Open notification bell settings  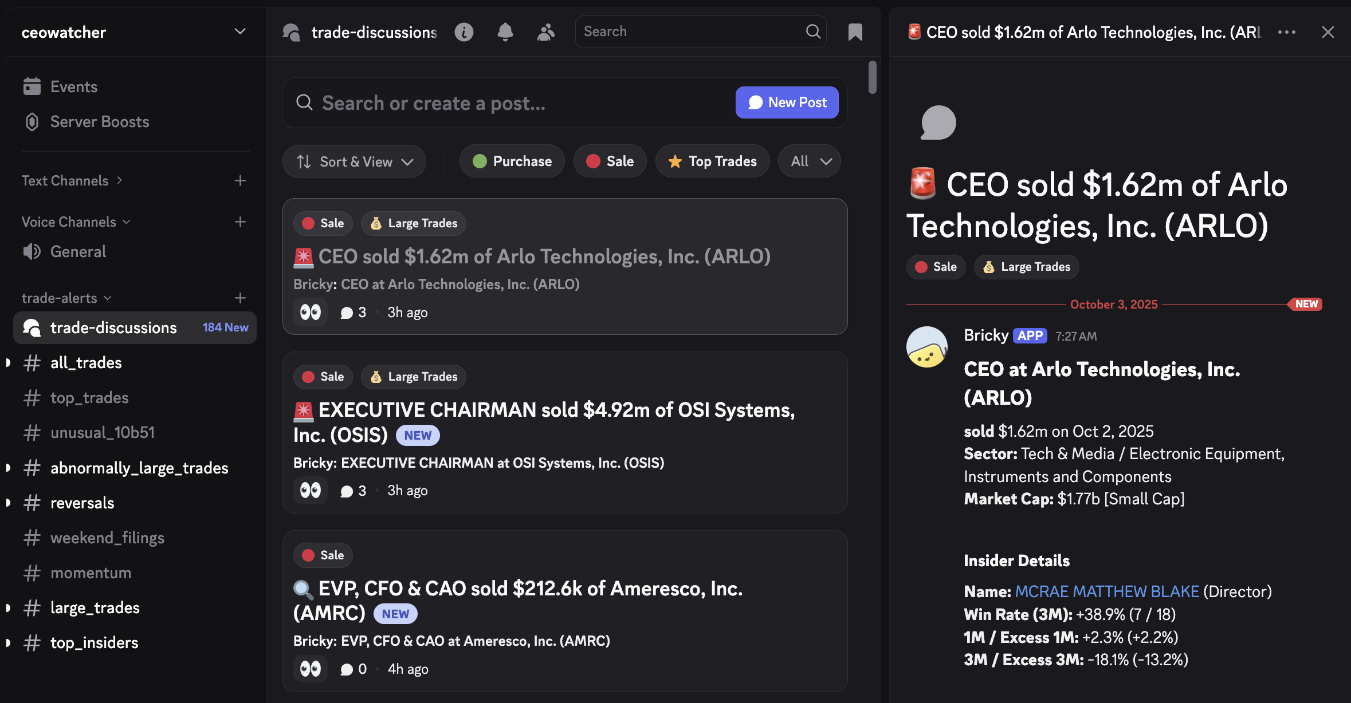coord(505,32)
